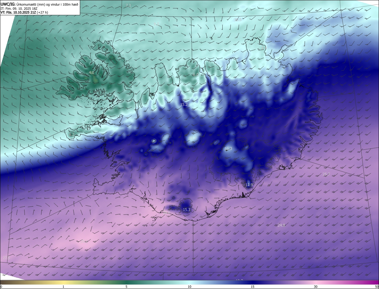The height and width of the screenshot is (289, 379).
Task: Click the 6.0 value in north Iceland
Action: point(195,75)
